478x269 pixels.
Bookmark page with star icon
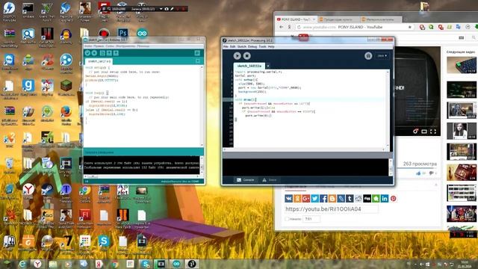tap(410, 27)
